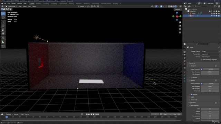Switch to material preview shading
The width and height of the screenshot is (221, 124).
click(173, 7)
